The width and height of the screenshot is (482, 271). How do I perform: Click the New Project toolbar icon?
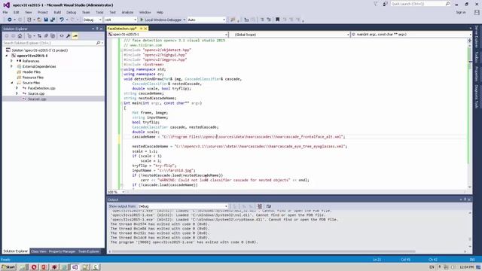29,20
